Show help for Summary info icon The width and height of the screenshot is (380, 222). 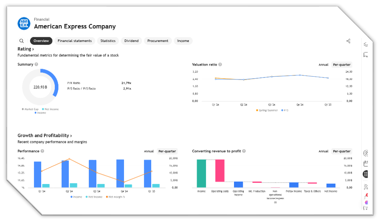tap(36, 64)
